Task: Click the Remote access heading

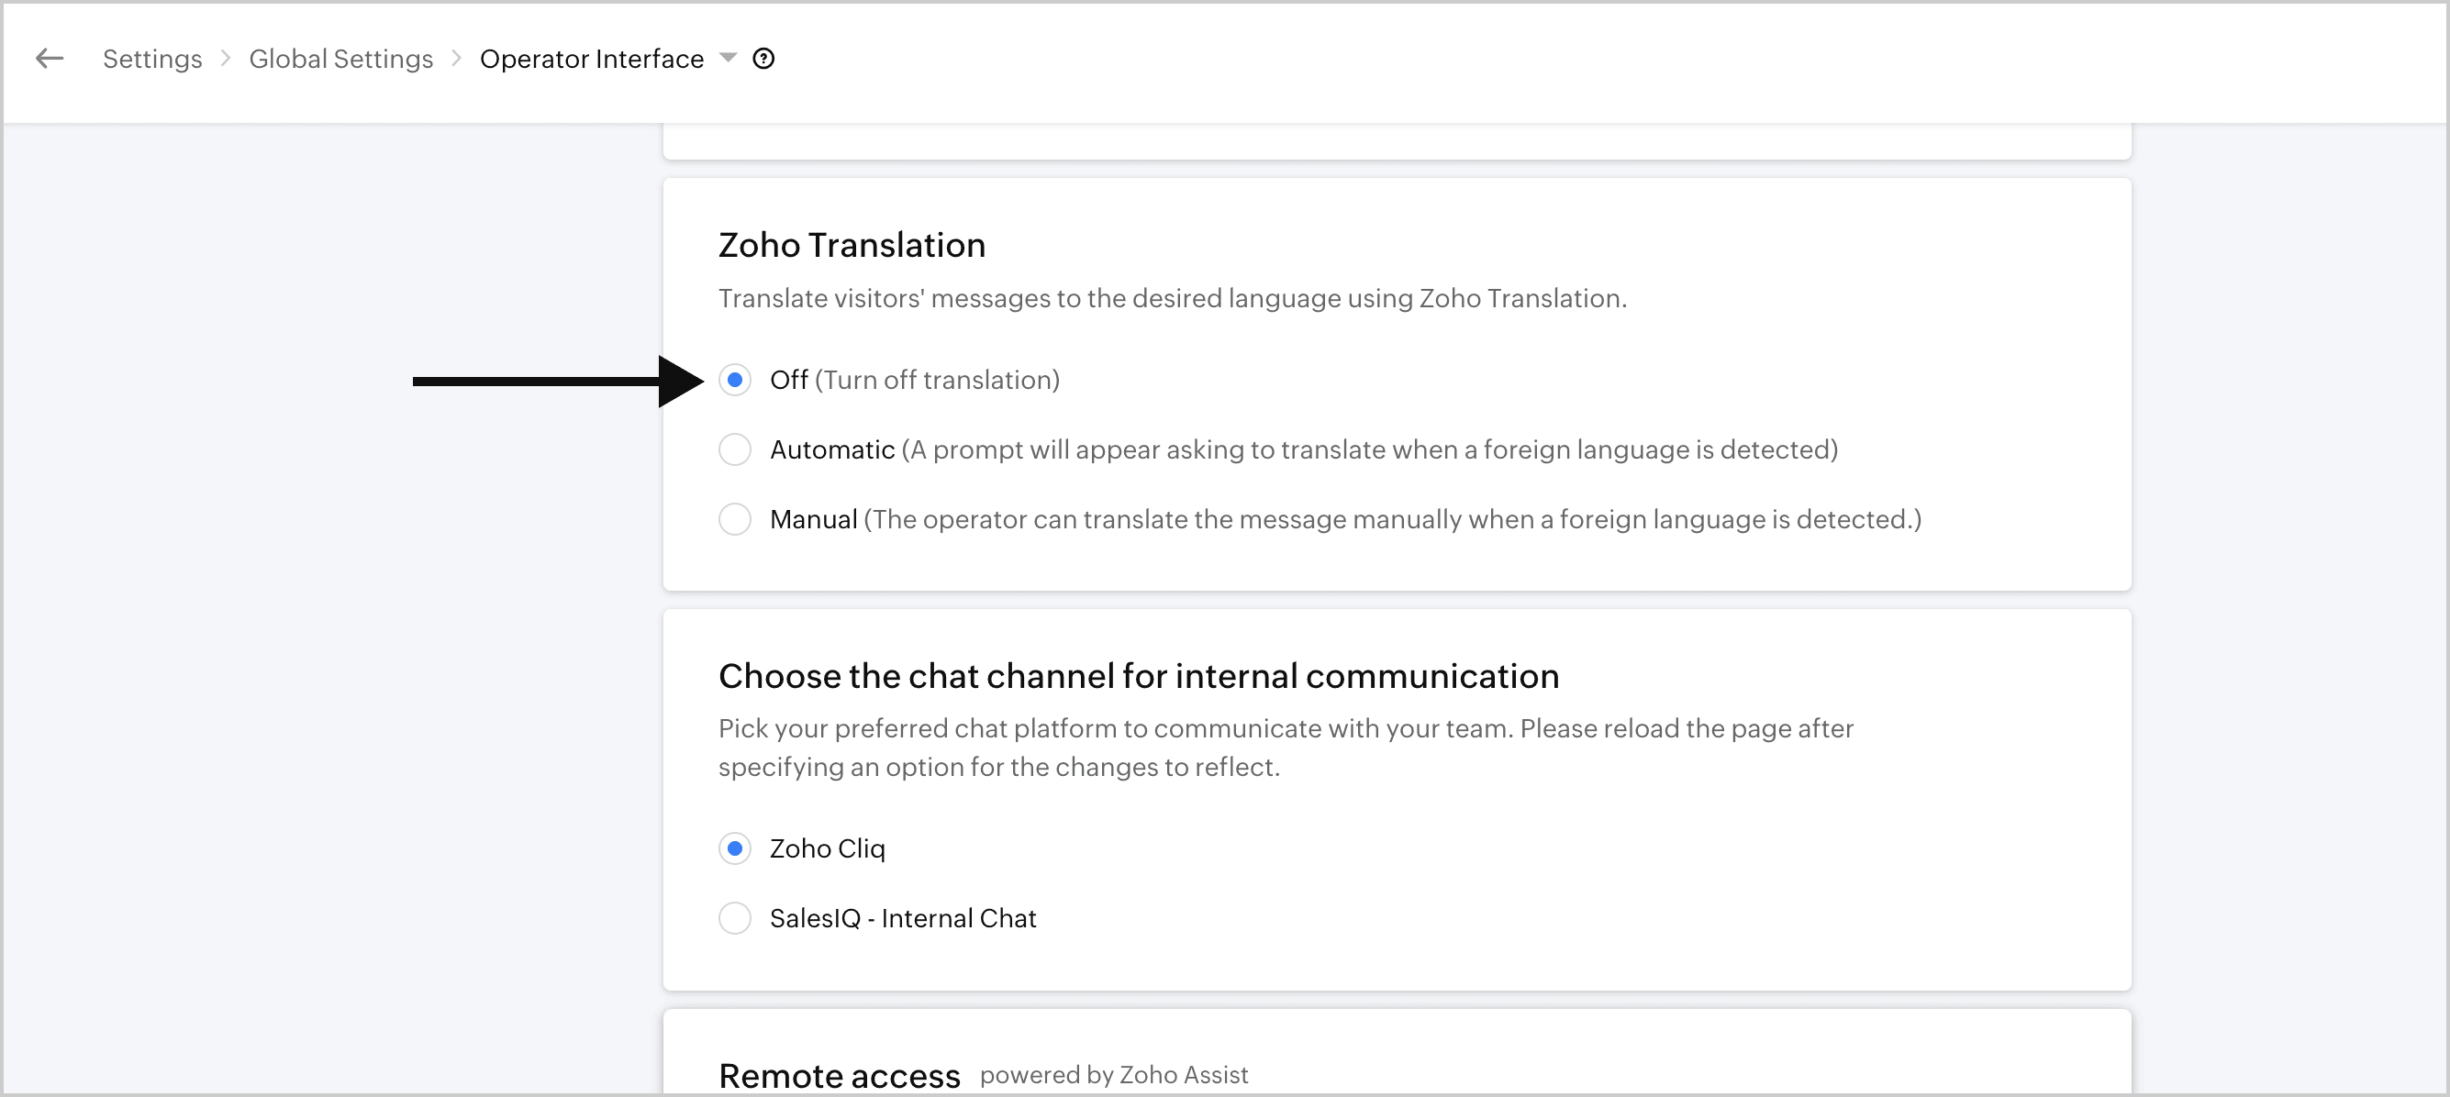Action: coord(839,1075)
